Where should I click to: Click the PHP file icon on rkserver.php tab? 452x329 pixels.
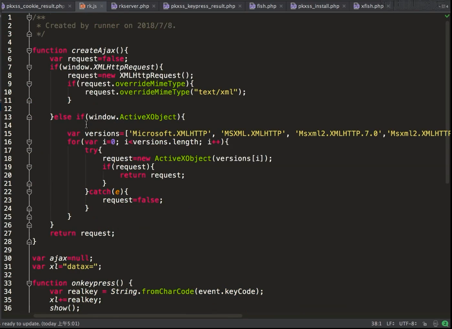[x=114, y=6]
